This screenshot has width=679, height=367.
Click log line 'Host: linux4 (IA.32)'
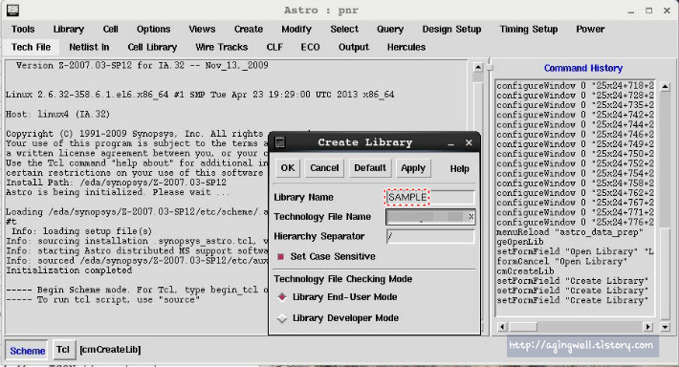point(57,115)
